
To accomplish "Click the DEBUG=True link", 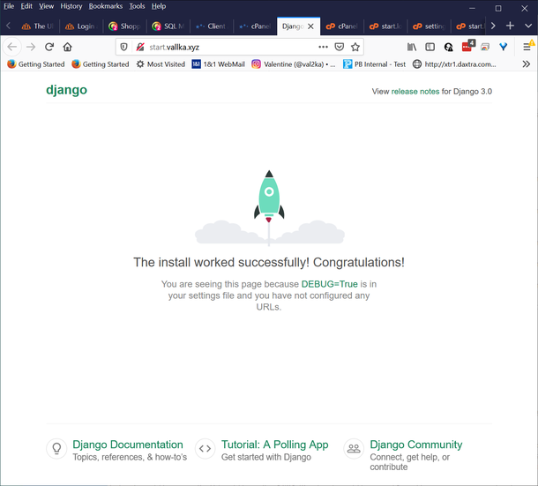I will click(329, 284).
